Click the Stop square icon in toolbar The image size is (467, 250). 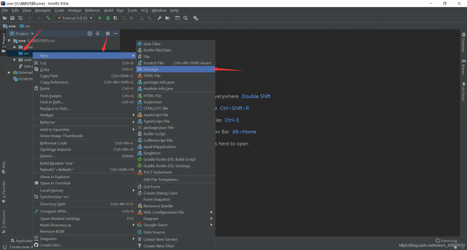(132, 18)
